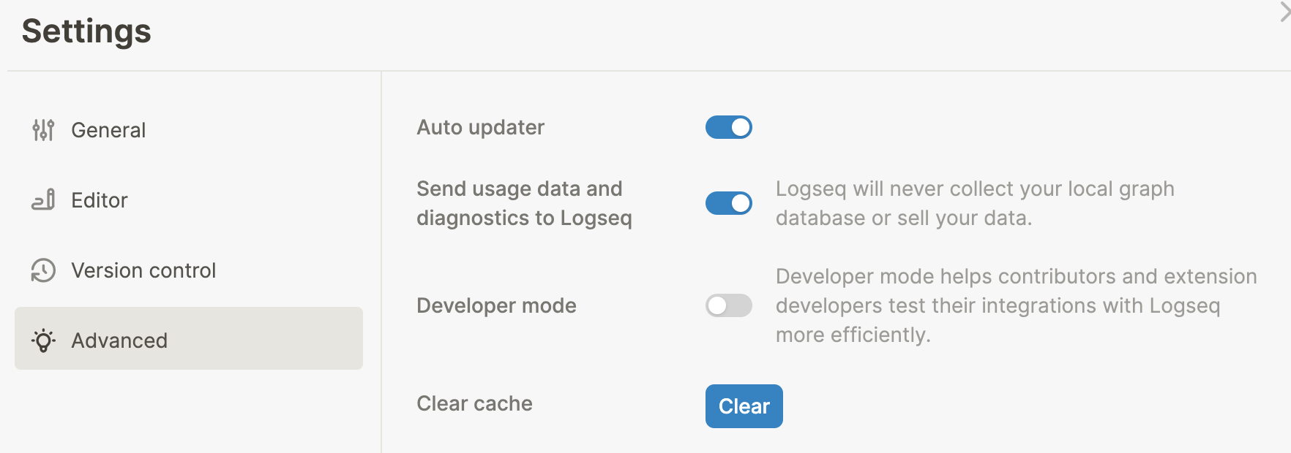Image resolution: width=1291 pixels, height=453 pixels.
Task: Select the Advanced settings section
Action: pyautogui.click(x=119, y=340)
